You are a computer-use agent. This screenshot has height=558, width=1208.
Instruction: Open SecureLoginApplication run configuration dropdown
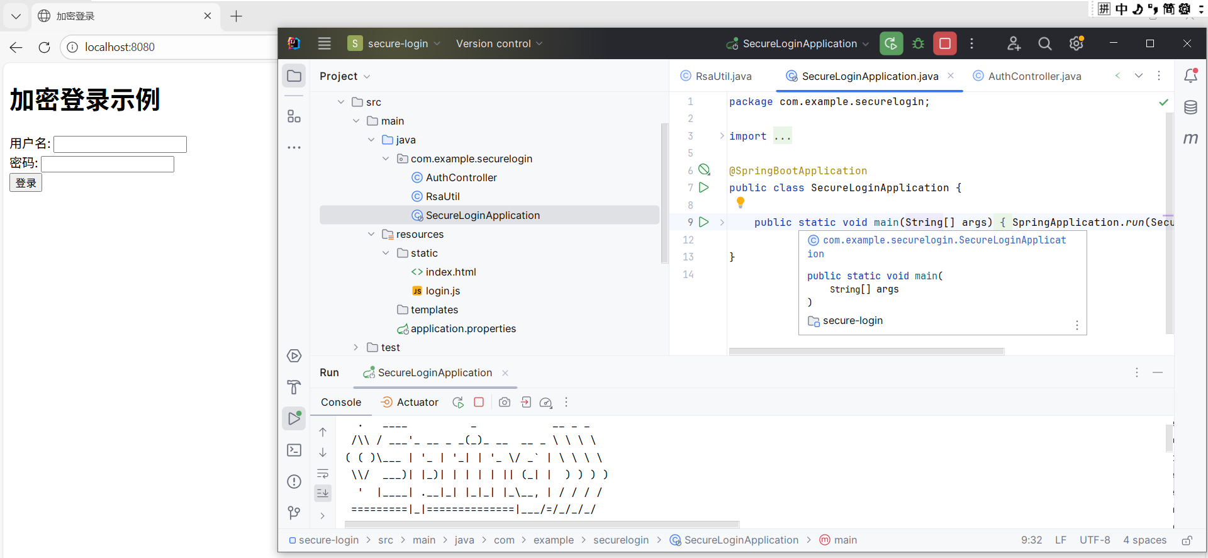coord(798,43)
